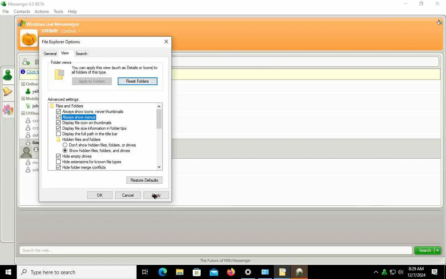The width and height of the screenshot is (446, 279).
Task: Uncheck Display file icon on thumbnails
Action: click(x=59, y=123)
